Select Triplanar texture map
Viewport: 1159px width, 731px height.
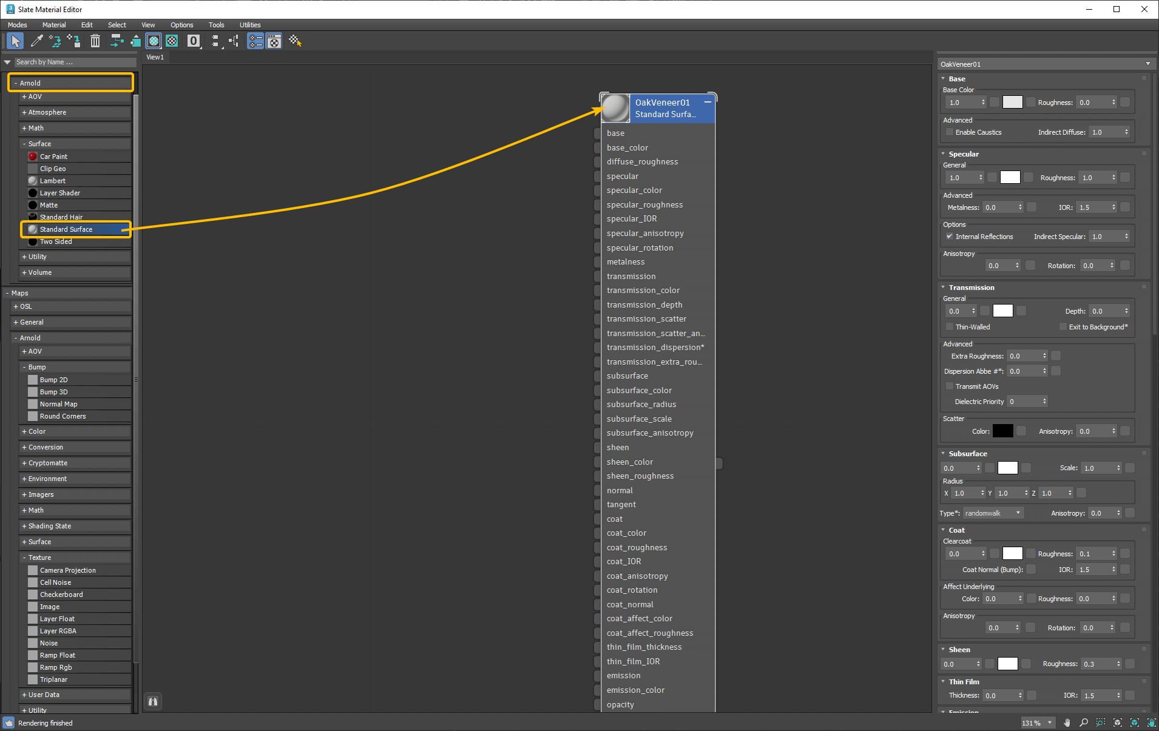pyautogui.click(x=79, y=679)
